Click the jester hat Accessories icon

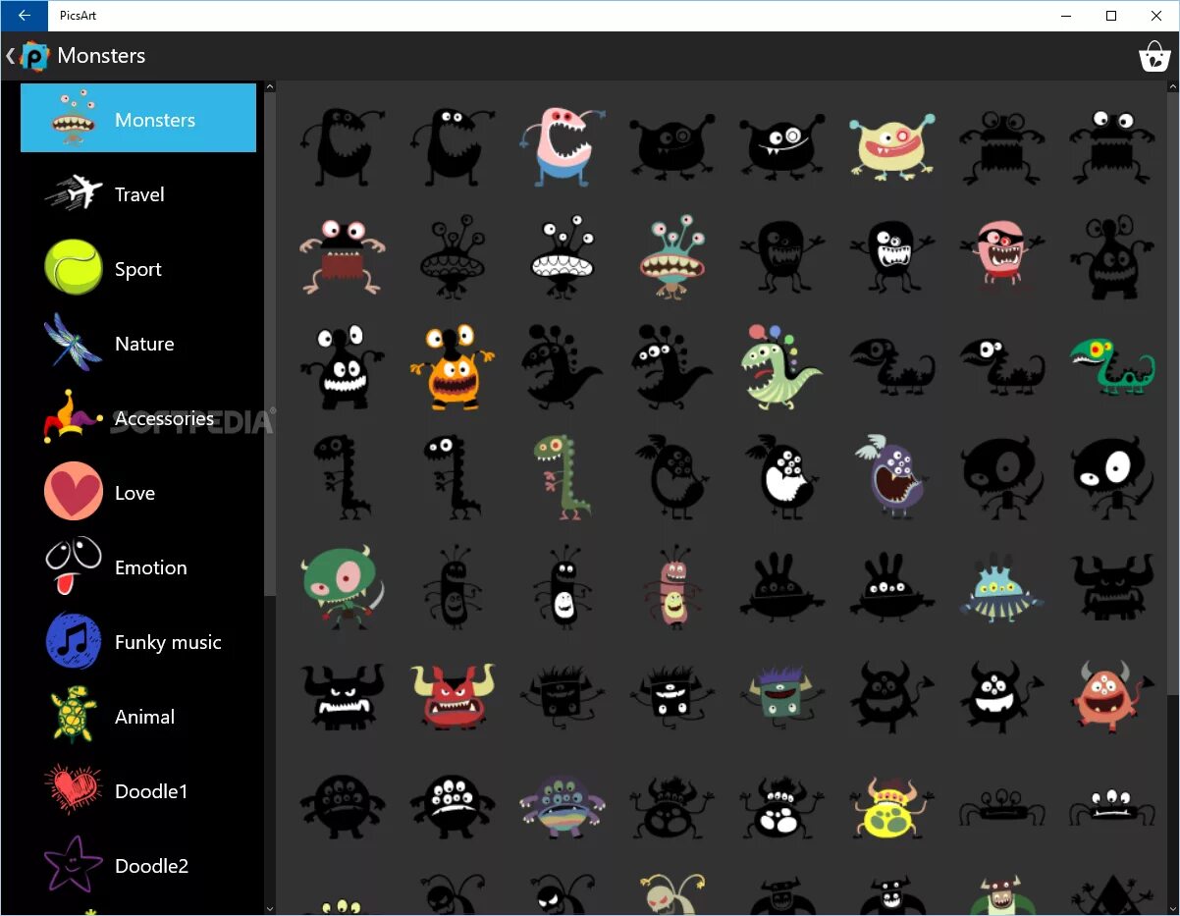pos(74,418)
